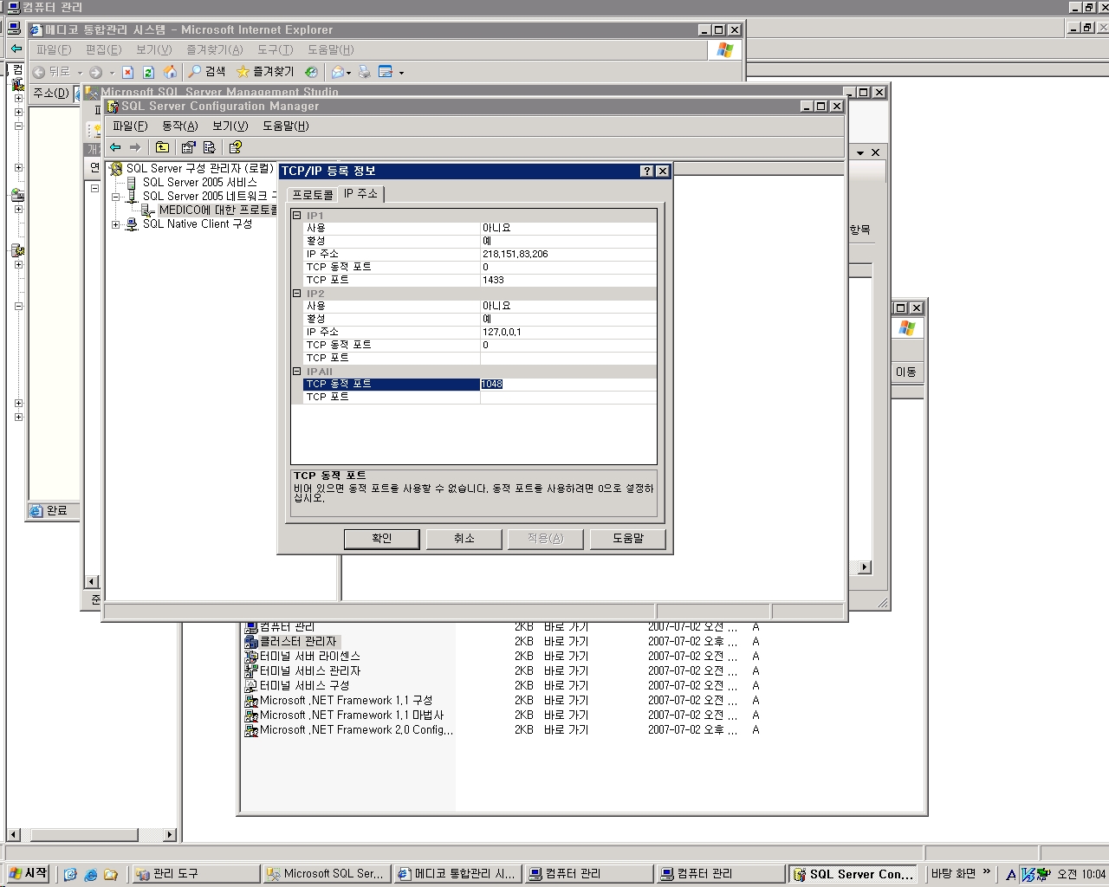
Task: Click scroll right arrow in Management Studio pane
Action: point(864,567)
